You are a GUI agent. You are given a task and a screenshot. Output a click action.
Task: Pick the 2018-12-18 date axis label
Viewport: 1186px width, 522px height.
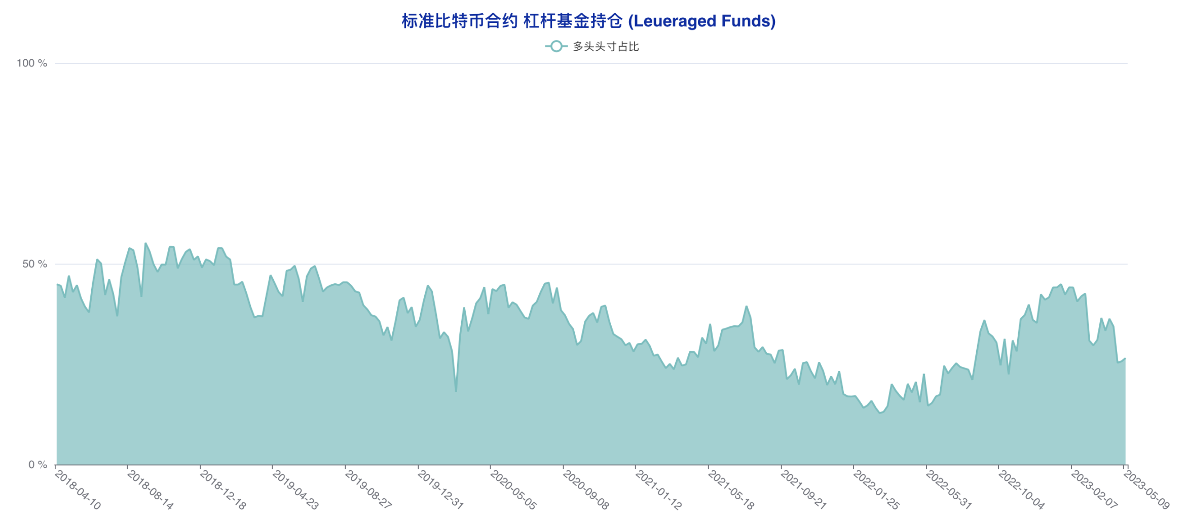223,490
